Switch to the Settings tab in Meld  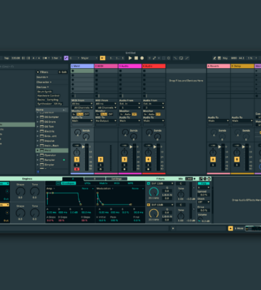pyautogui.click(x=117, y=179)
